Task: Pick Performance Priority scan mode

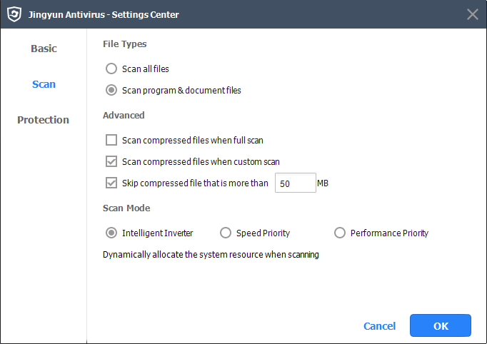Action: [339, 233]
